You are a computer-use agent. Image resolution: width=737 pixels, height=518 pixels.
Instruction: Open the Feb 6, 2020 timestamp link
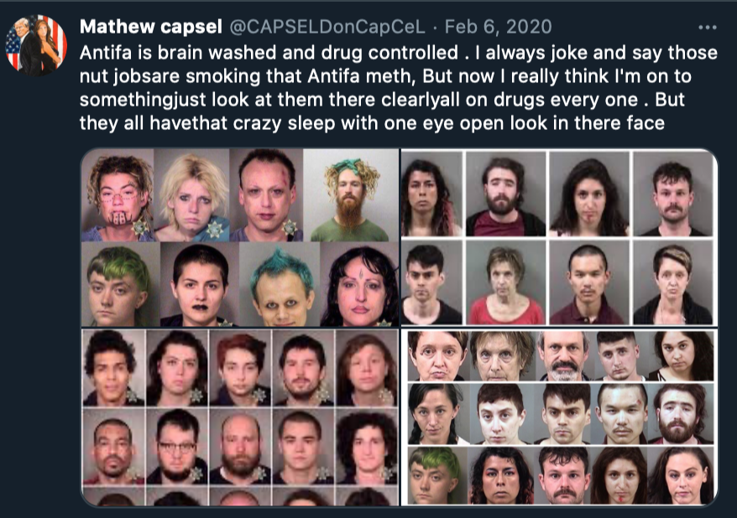pos(498,27)
